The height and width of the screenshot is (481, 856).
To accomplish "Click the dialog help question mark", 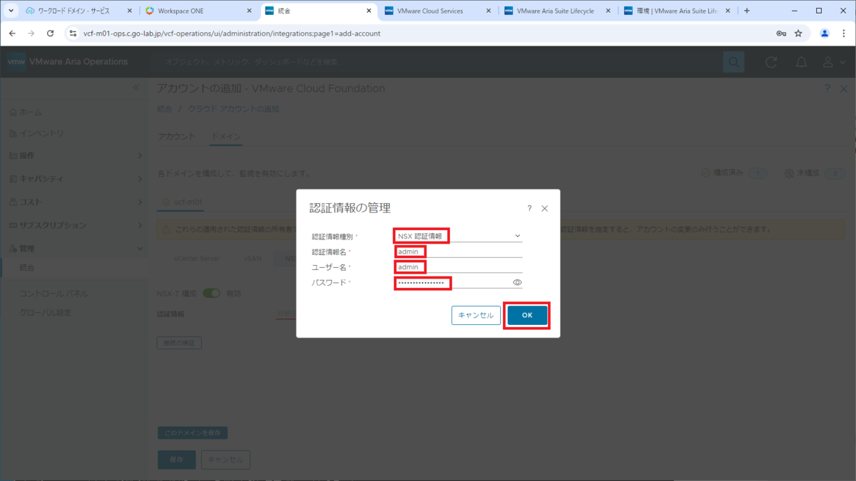I will pos(529,208).
